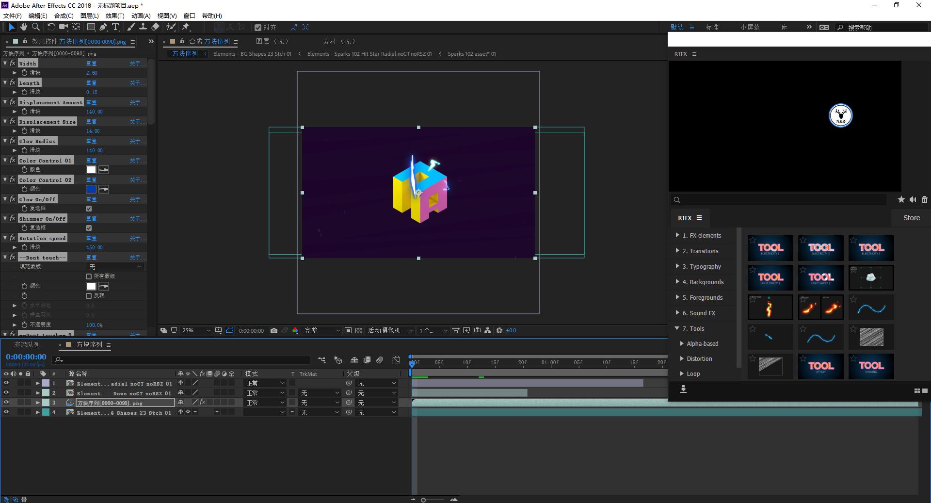The width and height of the screenshot is (931, 503).
Task: Select the Zoom magnifier tool
Action: [35, 27]
